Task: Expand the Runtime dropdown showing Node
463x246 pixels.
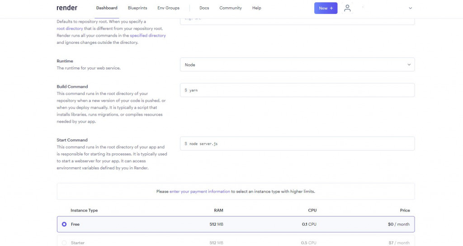Action: pos(297,65)
